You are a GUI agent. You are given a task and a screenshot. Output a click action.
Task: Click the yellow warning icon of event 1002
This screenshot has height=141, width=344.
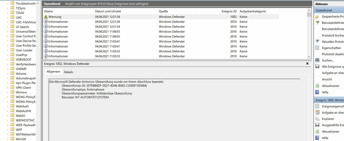[46, 17]
